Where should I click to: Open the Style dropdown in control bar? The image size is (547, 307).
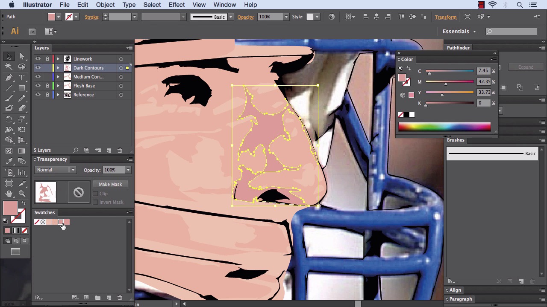(x=317, y=17)
